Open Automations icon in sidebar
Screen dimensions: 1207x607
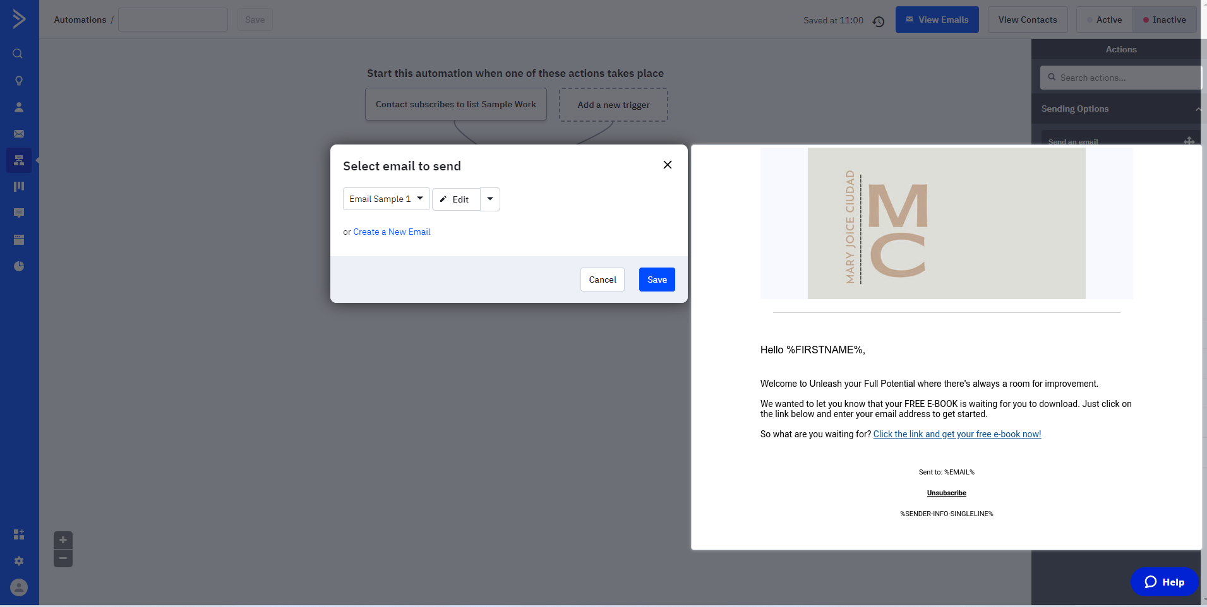19,160
